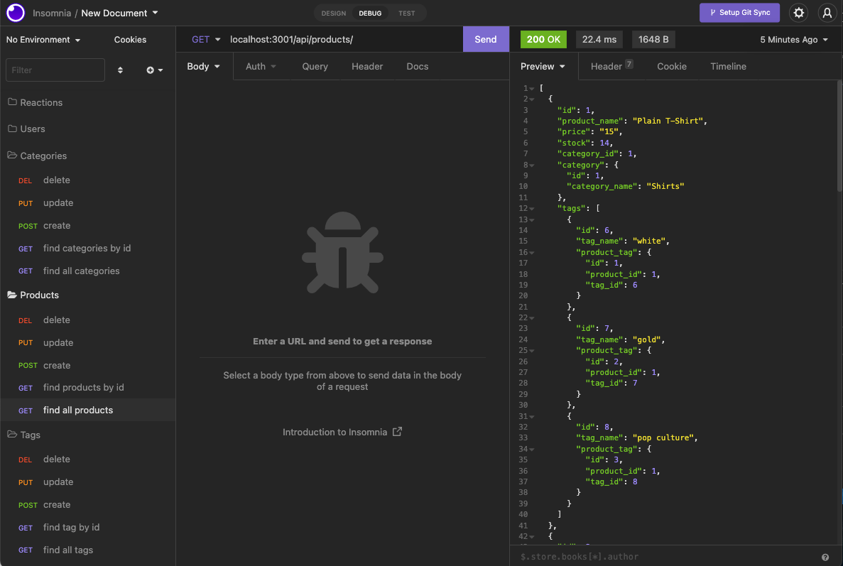This screenshot has width=843, height=566.
Task: Open the Docs tab
Action: (417, 66)
